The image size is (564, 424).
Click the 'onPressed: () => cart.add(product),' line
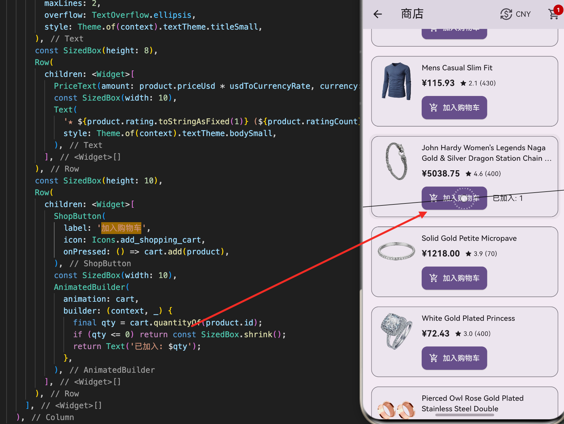(146, 252)
